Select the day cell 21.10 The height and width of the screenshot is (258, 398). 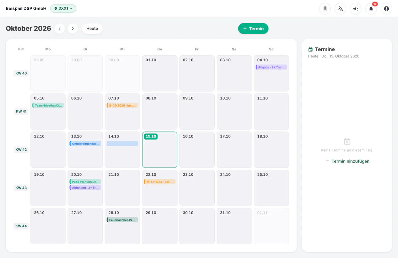point(122,188)
